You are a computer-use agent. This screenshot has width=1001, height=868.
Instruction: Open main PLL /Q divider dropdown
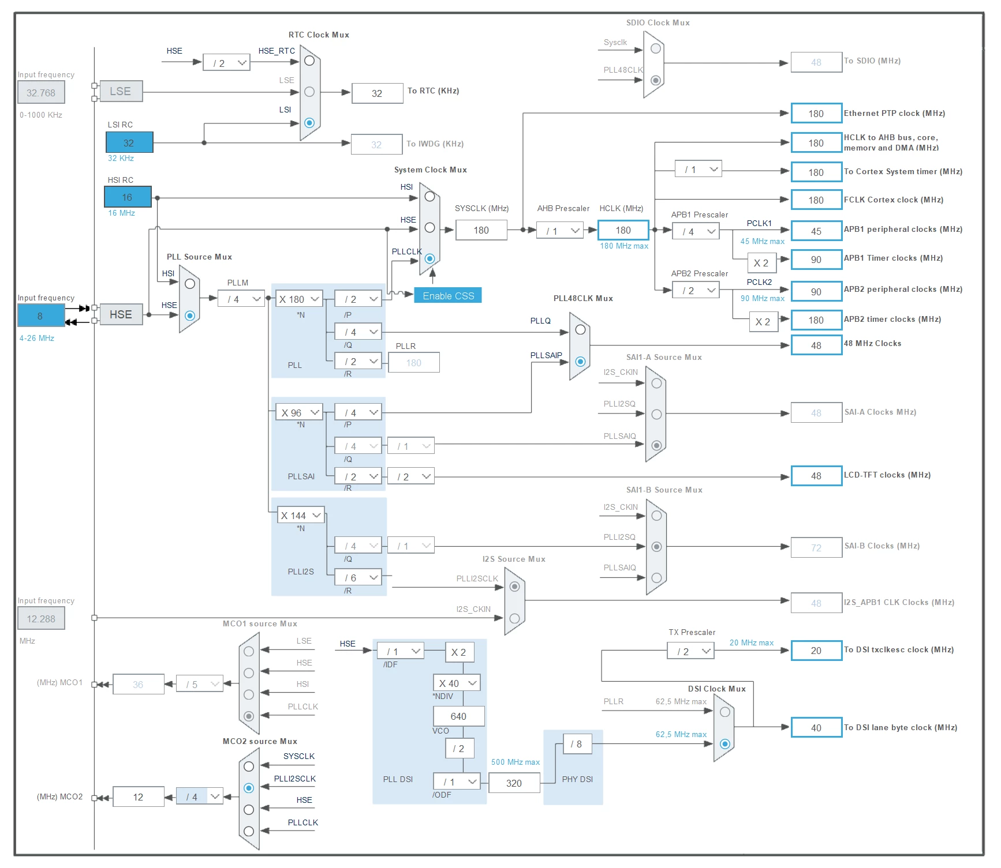pos(358,332)
